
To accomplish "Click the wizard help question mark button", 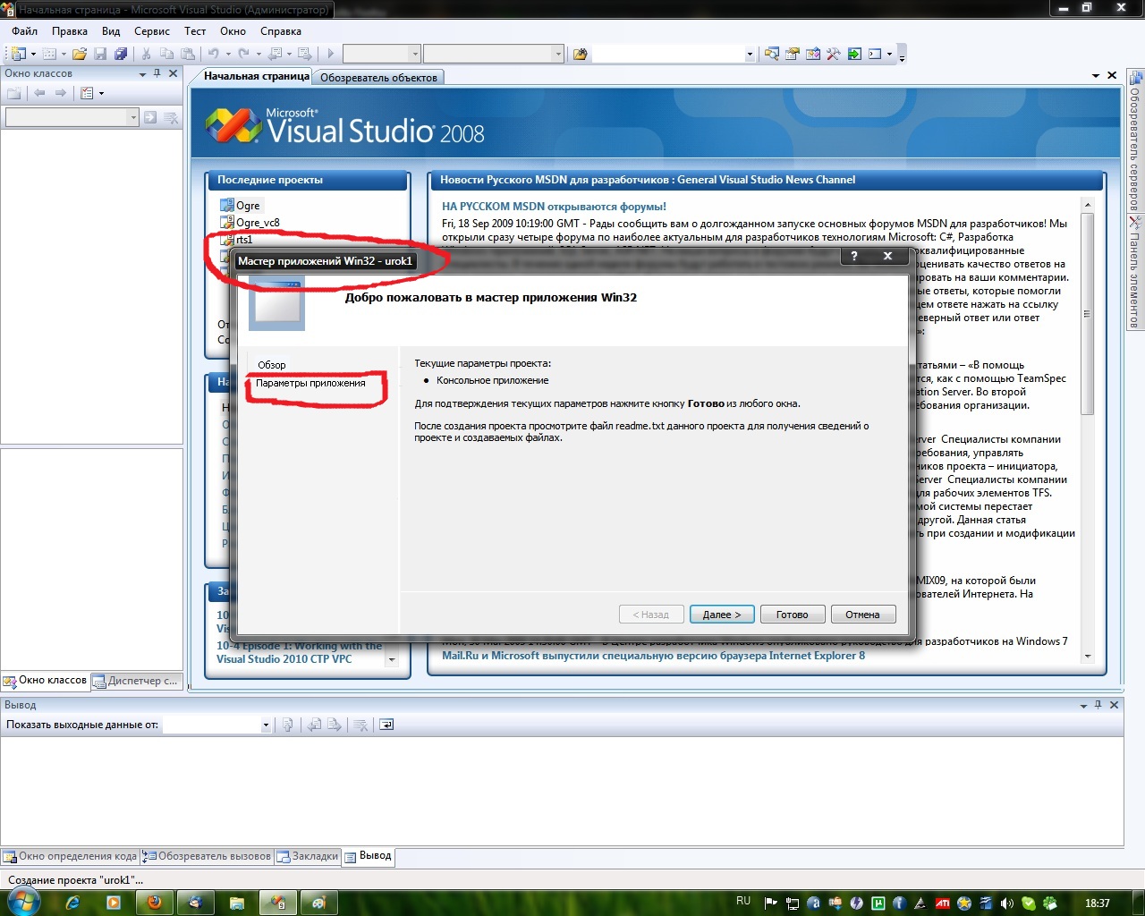I will [x=854, y=256].
